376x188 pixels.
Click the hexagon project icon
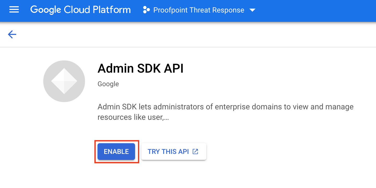click(x=147, y=10)
